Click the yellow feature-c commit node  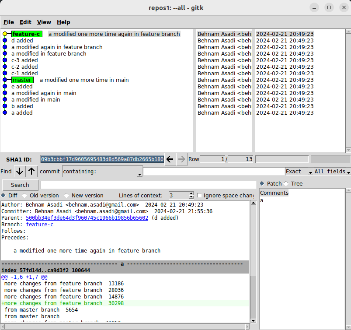[5, 34]
